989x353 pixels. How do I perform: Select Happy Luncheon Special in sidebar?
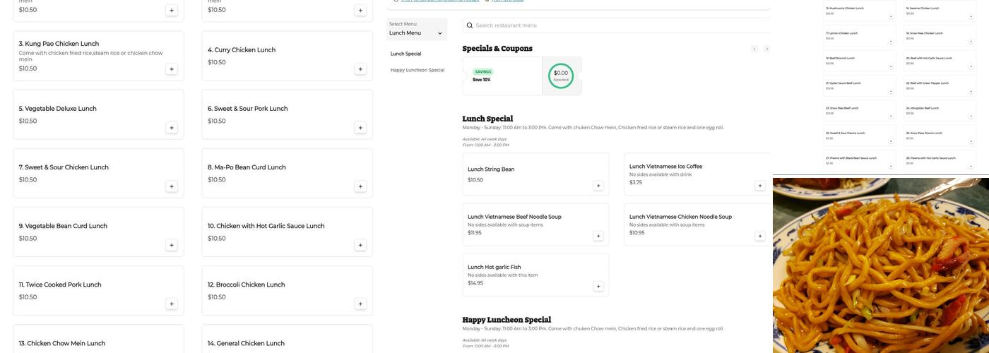click(x=417, y=70)
